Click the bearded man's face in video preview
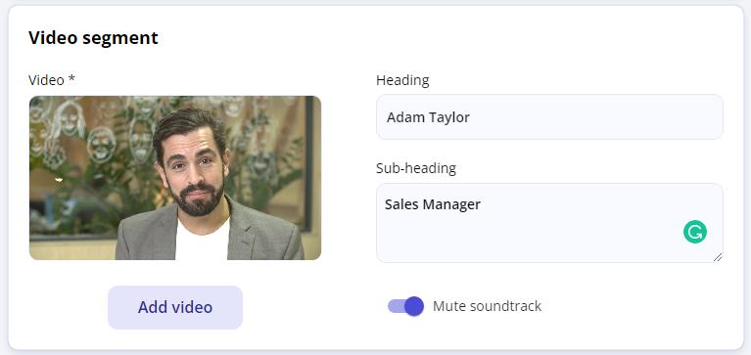 [195, 168]
